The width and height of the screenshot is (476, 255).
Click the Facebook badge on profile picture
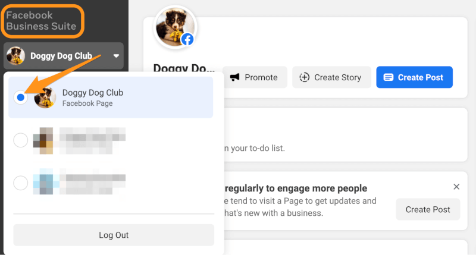[x=187, y=39]
